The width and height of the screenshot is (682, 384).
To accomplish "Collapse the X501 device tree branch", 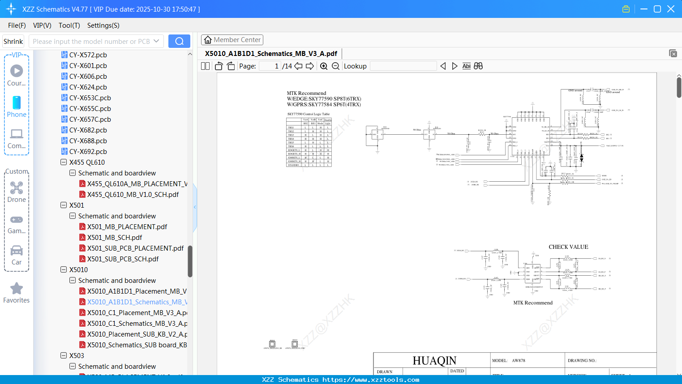I will pos(64,205).
